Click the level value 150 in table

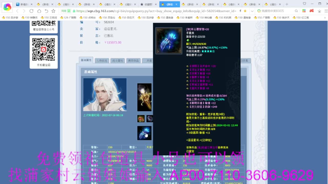click(110, 147)
